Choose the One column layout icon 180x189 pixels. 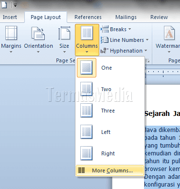click(87, 68)
